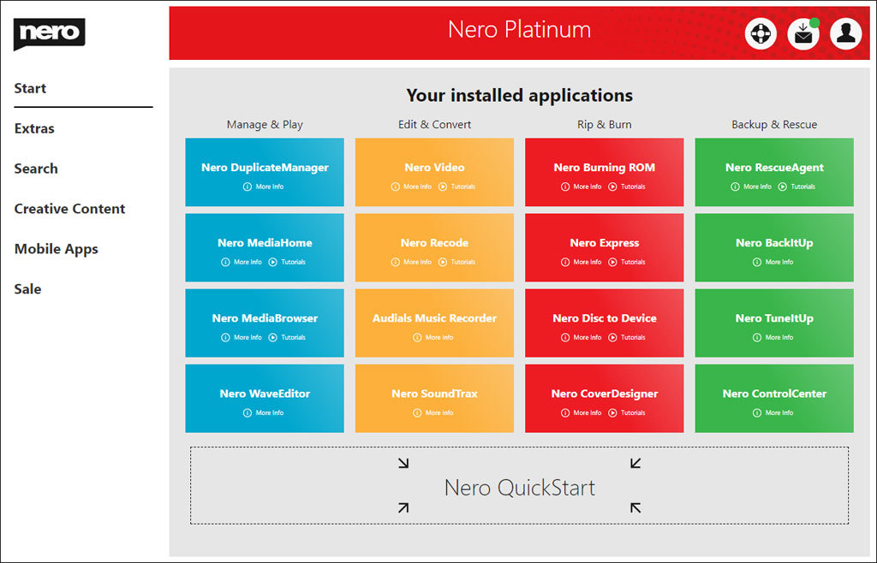Click Tutorials play icon under Nero Burning ROM

(x=612, y=187)
